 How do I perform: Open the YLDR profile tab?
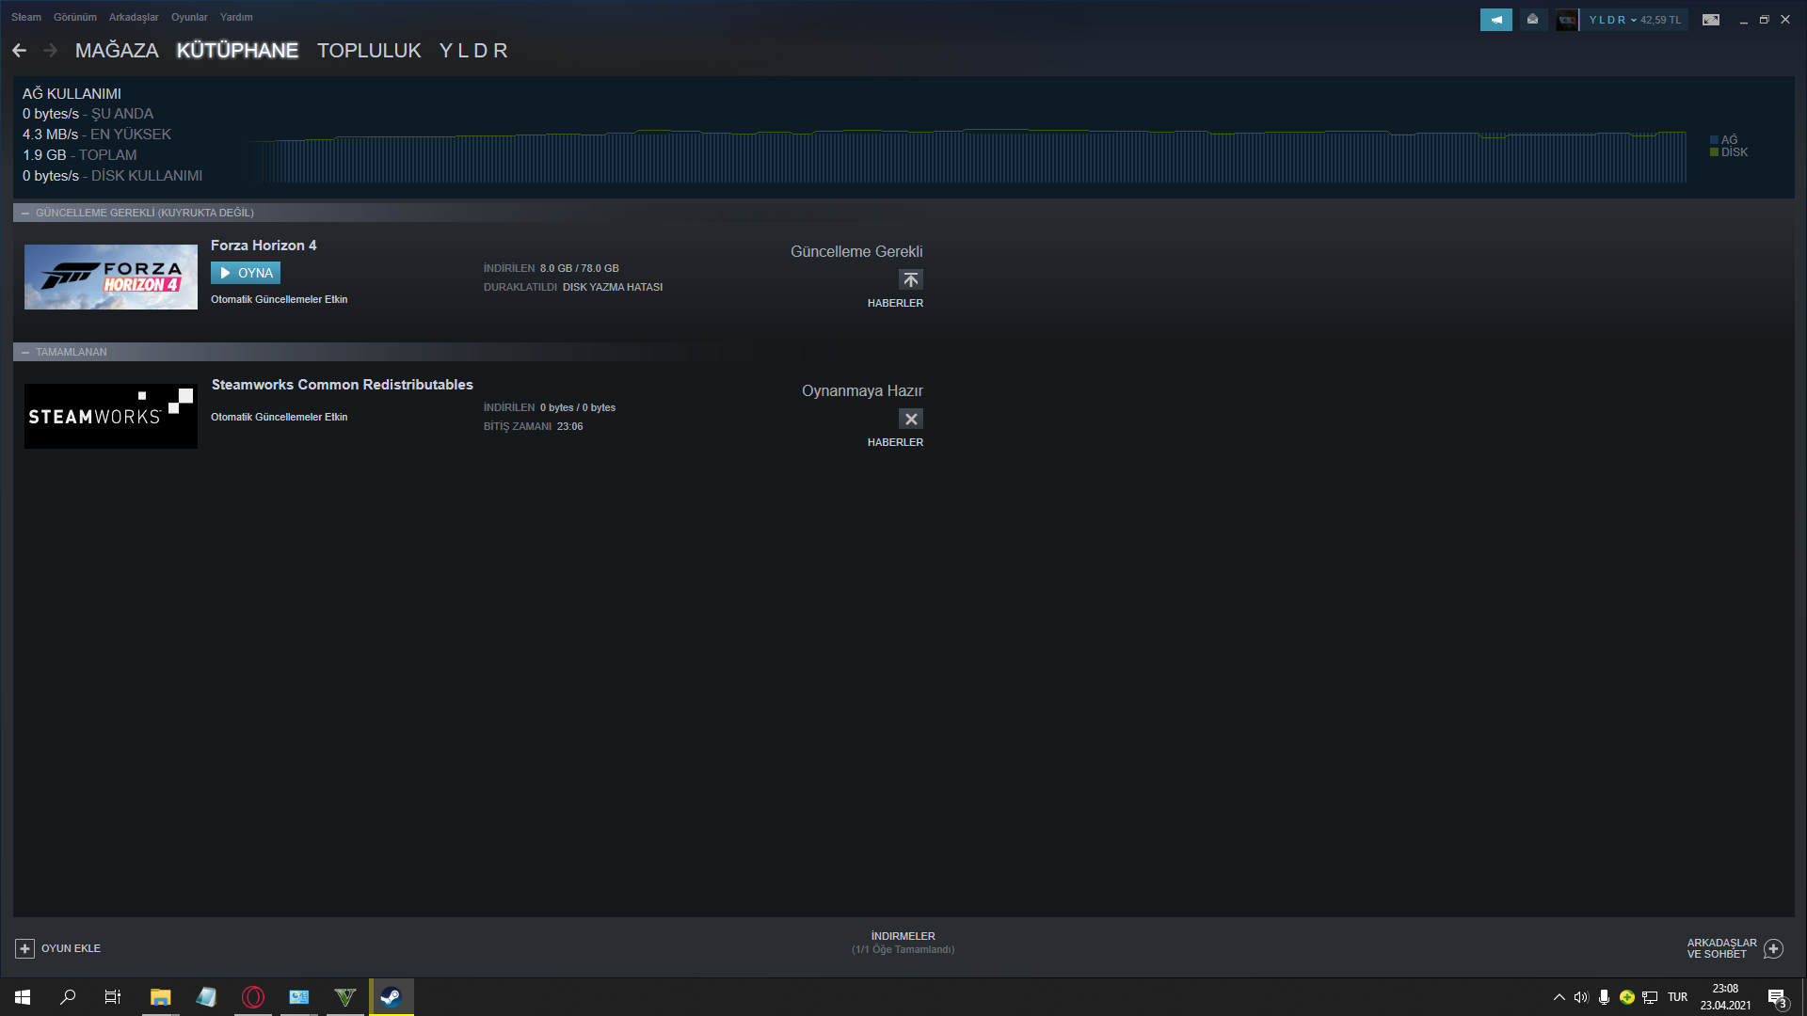tap(473, 51)
